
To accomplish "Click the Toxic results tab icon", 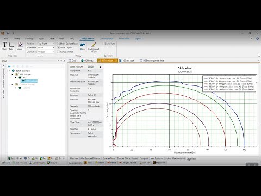I will [x=85, y=163].
